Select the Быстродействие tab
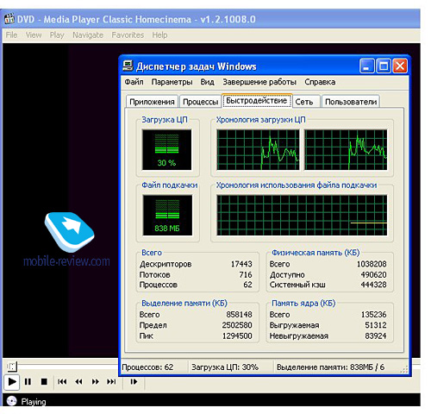Image resolution: width=431 pixels, height=414 pixels. 257,100
